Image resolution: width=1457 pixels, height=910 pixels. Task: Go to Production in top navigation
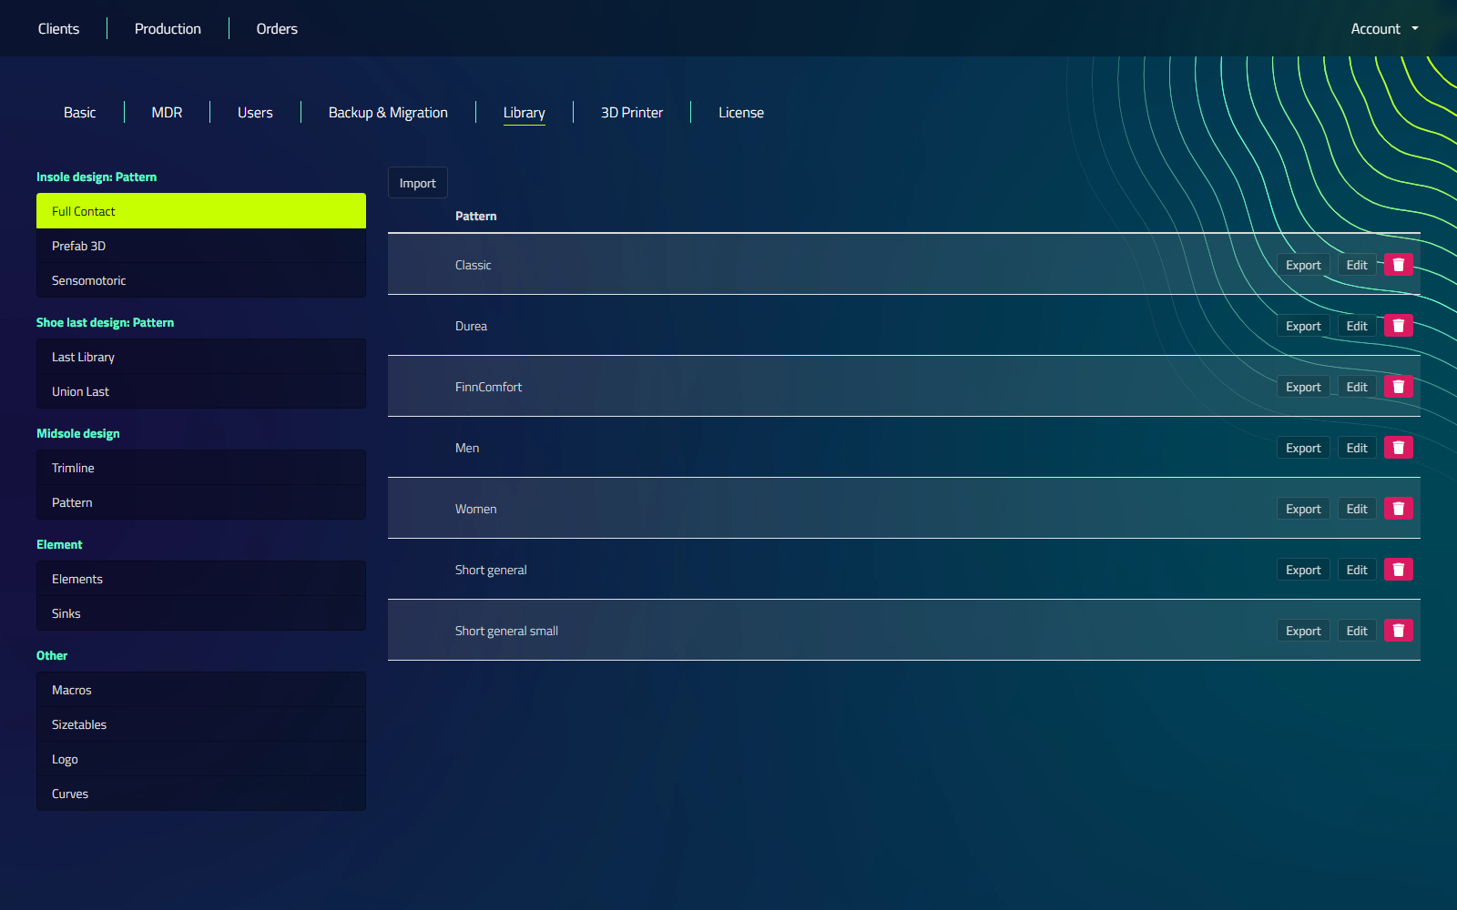pyautogui.click(x=168, y=29)
